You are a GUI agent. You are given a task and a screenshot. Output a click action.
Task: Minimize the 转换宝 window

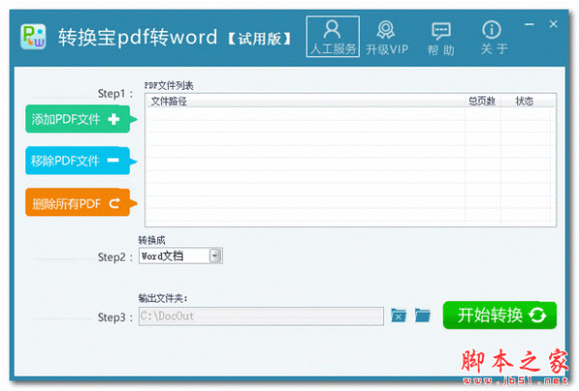point(529,24)
